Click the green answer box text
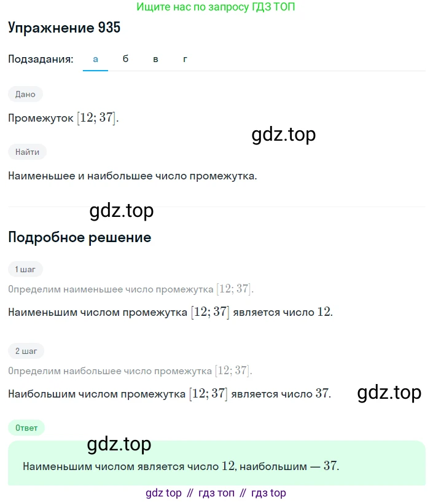The height and width of the screenshot is (502, 433). (181, 466)
